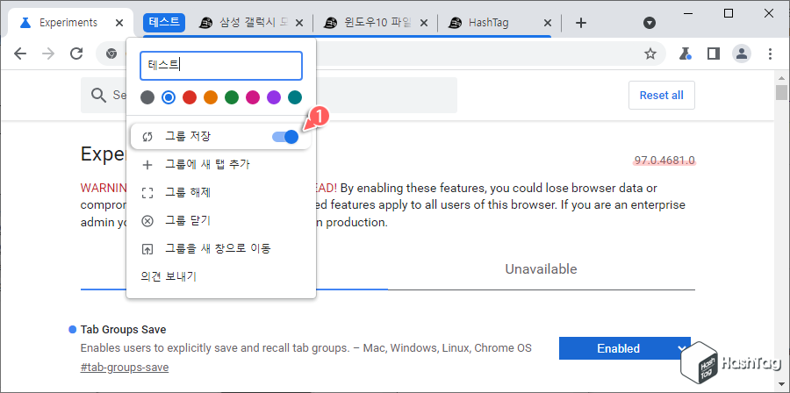The height and width of the screenshot is (393, 790).
Task: Click the vertical scrollbar thumb
Action: click(x=781, y=93)
